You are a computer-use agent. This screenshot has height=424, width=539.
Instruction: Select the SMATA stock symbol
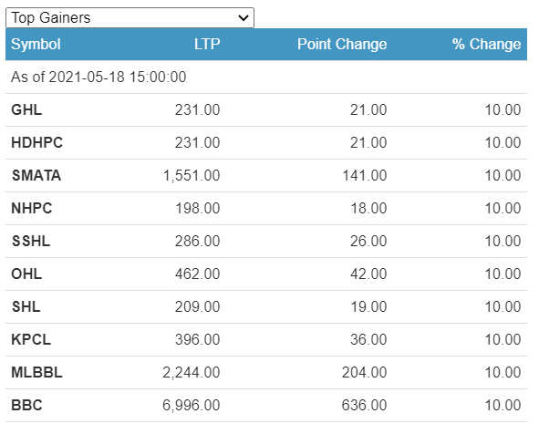coord(36,176)
